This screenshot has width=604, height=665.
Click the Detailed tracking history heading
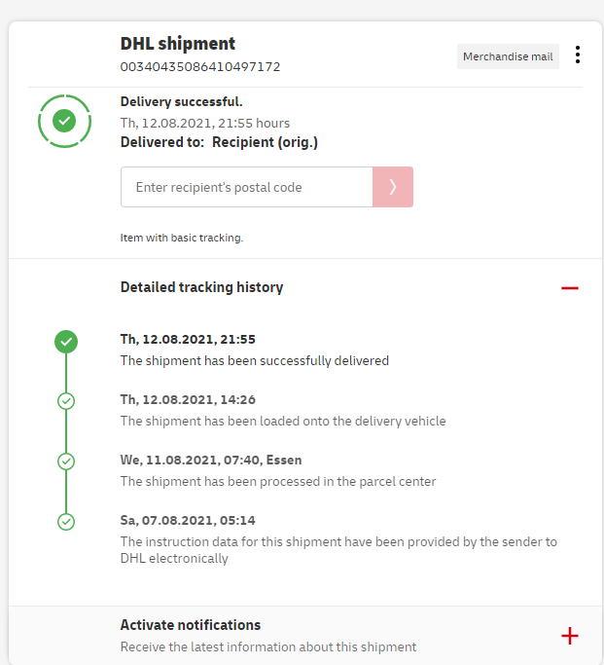click(x=201, y=287)
